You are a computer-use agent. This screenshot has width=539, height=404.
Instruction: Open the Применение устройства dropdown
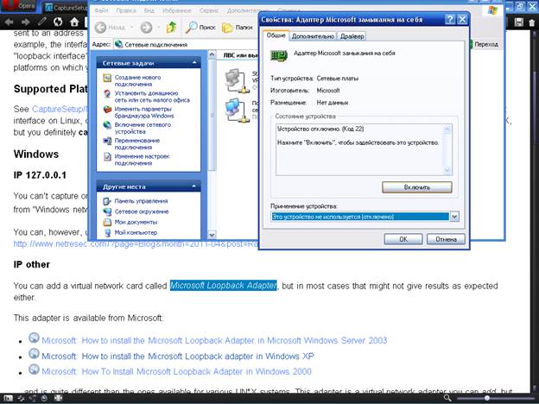point(454,217)
